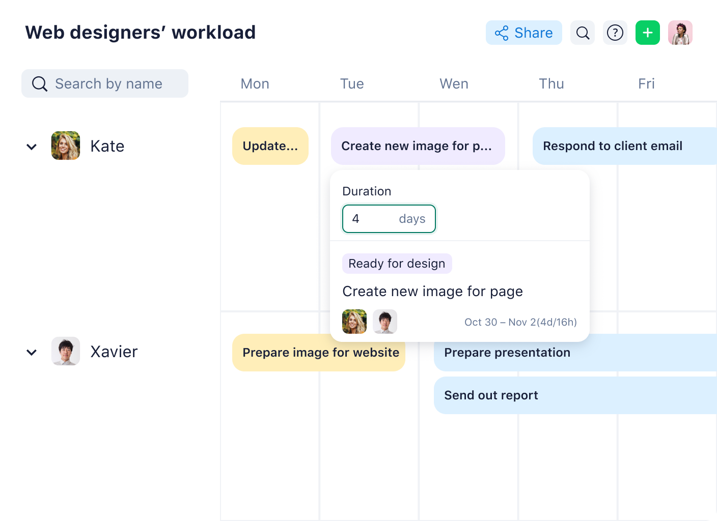Collapse Xavier's task row
Image resolution: width=717 pixels, height=521 pixels.
(x=31, y=352)
